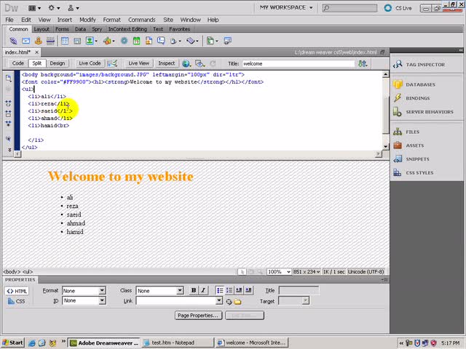Click the Page Properties button
466x349 pixels.
198,316
